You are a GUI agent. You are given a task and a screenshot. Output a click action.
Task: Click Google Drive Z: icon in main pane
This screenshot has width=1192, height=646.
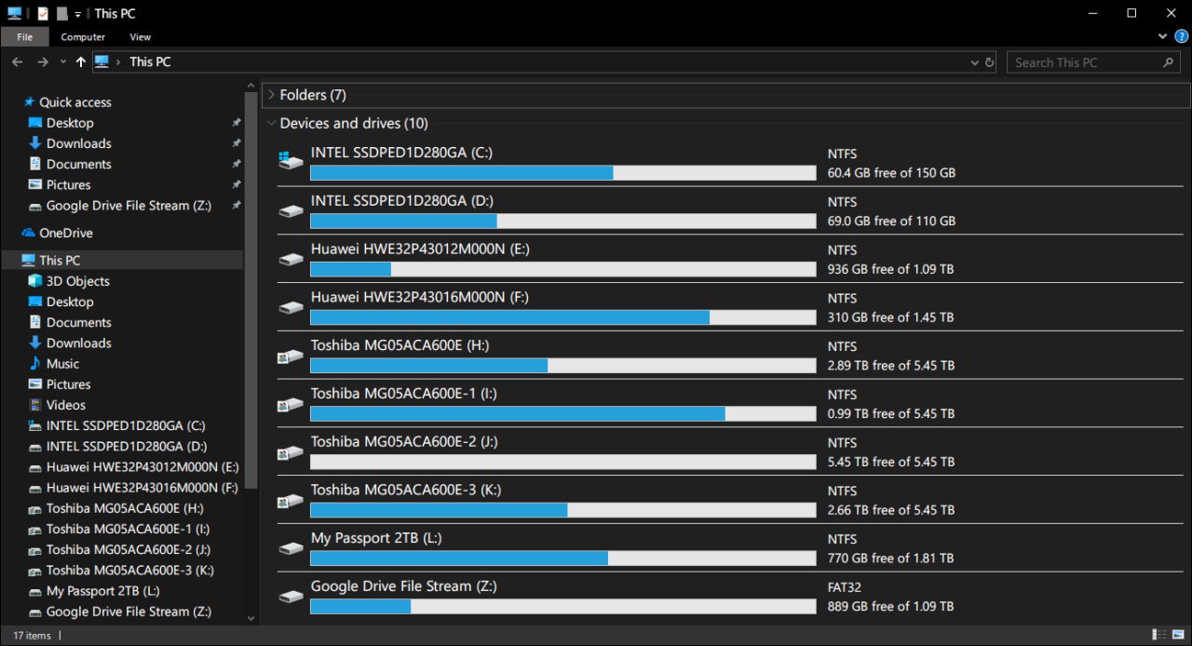(291, 597)
